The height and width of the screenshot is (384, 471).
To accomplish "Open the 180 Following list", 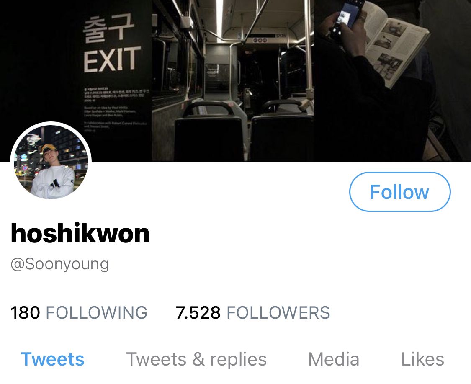I will pyautogui.click(x=79, y=312).
